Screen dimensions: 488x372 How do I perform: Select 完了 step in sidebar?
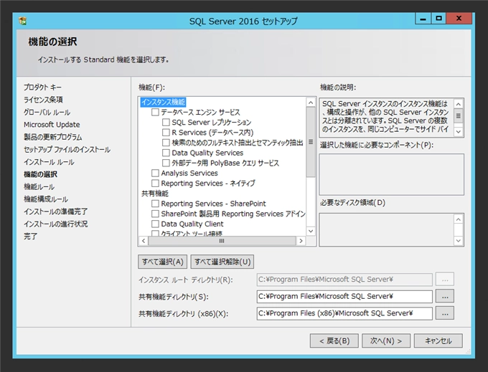[30, 237]
